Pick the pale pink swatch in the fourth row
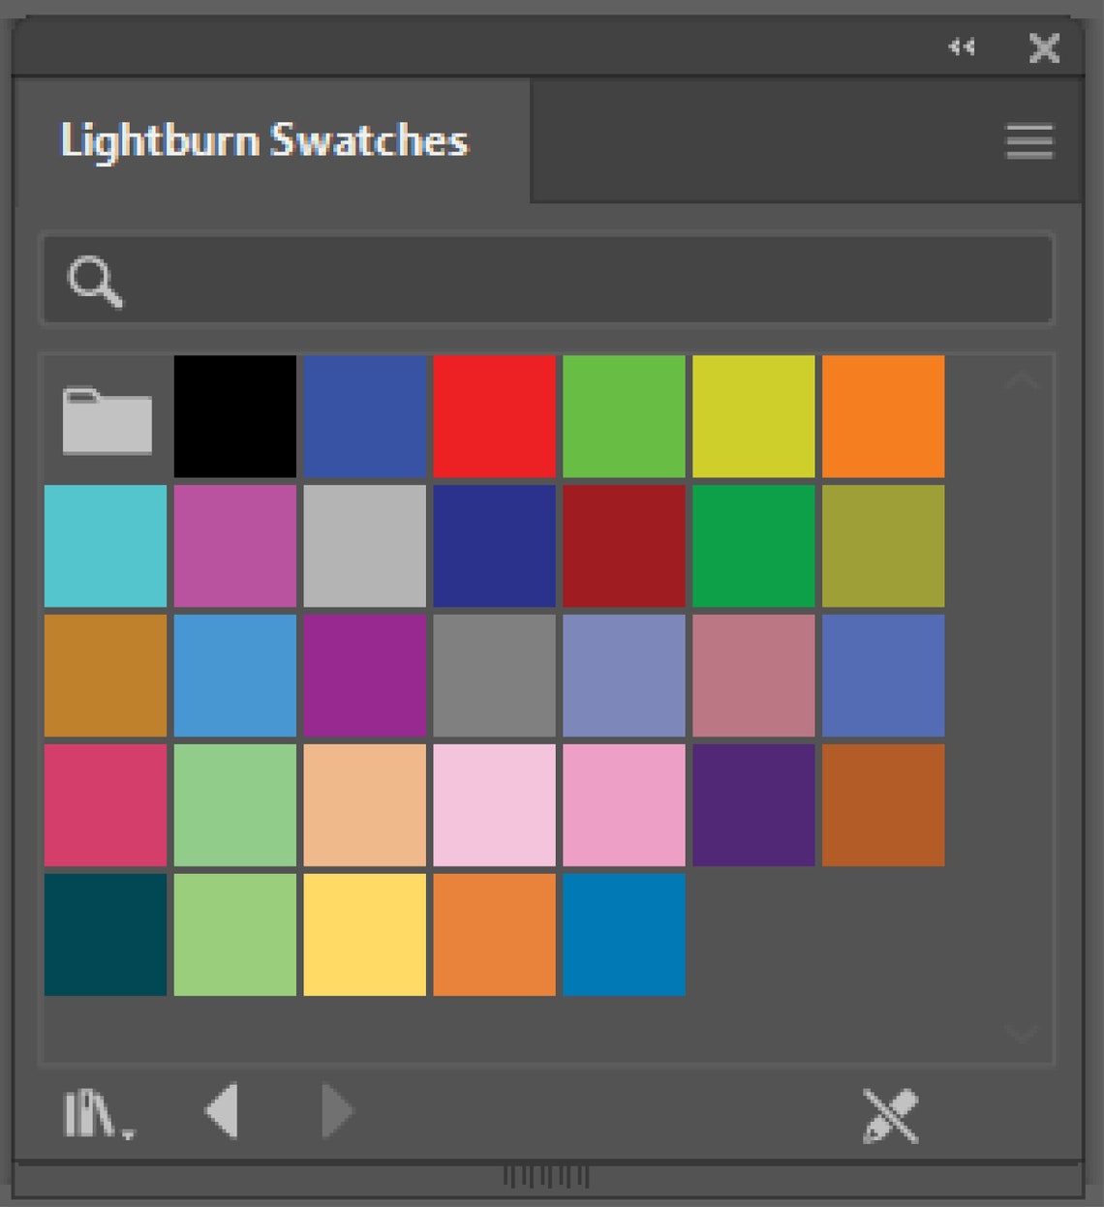Screen dimensions: 1104x1207 click(x=495, y=805)
